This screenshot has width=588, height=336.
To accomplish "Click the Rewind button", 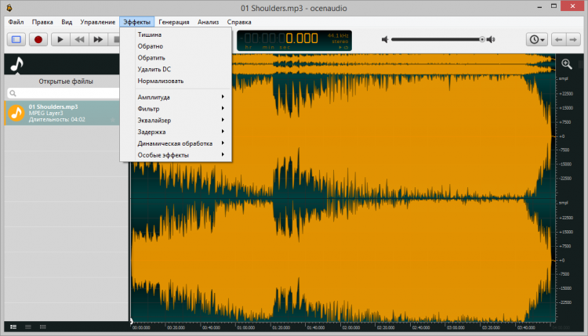I will (78, 39).
